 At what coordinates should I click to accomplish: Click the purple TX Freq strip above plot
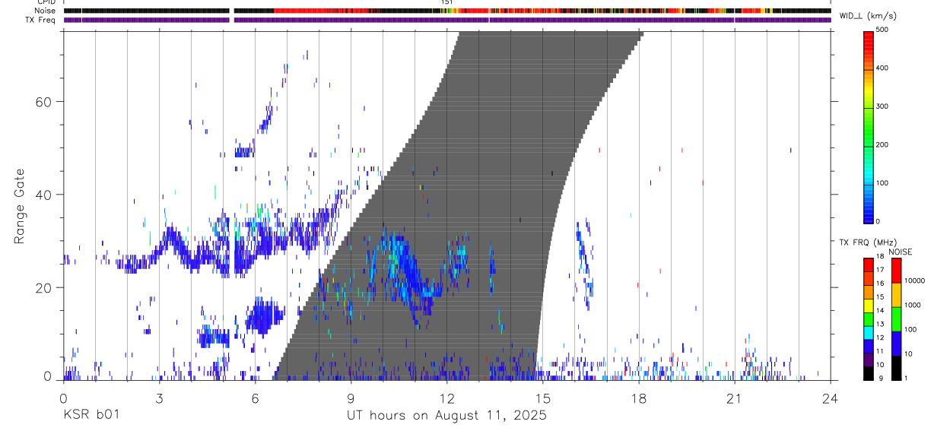[x=446, y=20]
